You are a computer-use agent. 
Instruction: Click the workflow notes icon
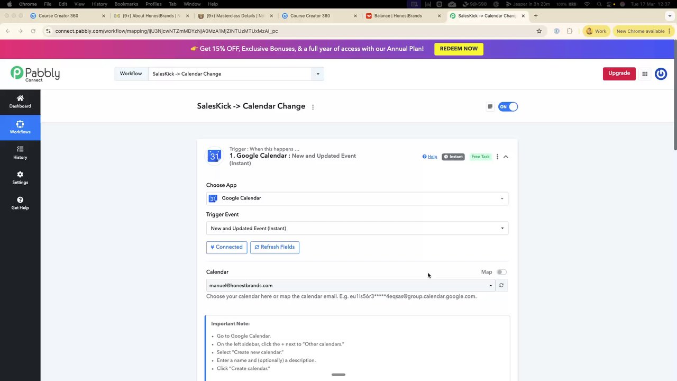click(x=490, y=107)
